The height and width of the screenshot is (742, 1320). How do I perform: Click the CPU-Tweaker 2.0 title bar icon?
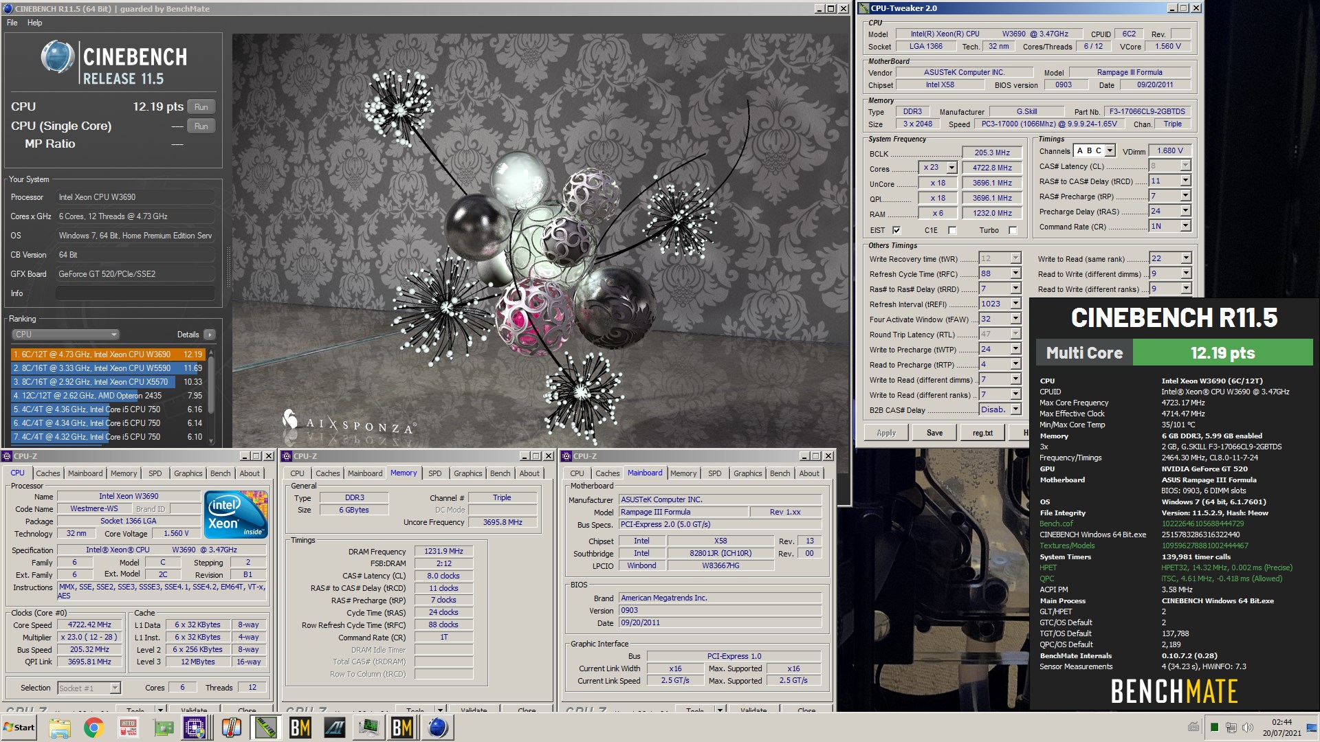[x=864, y=8]
